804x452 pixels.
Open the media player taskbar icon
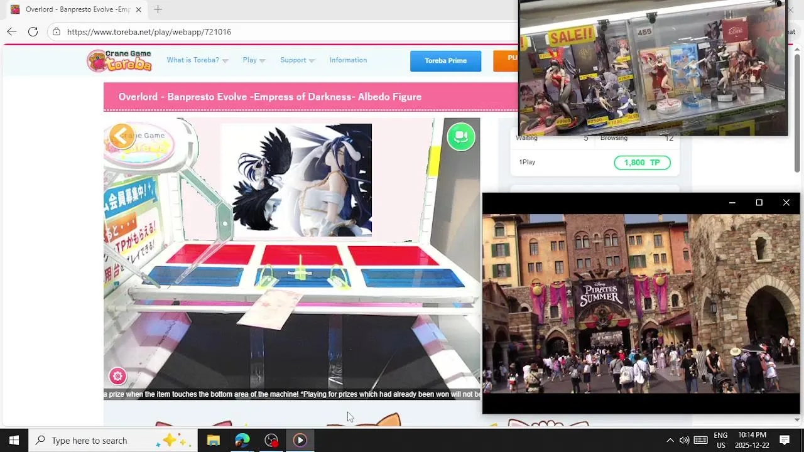[x=300, y=441]
